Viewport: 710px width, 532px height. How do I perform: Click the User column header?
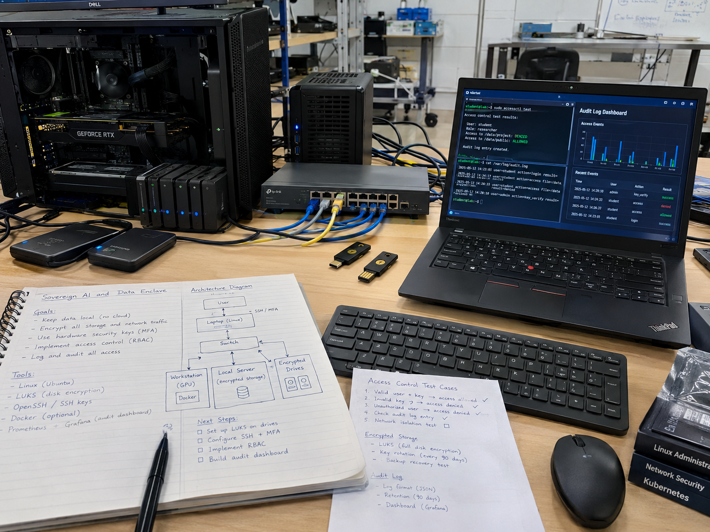613,184
